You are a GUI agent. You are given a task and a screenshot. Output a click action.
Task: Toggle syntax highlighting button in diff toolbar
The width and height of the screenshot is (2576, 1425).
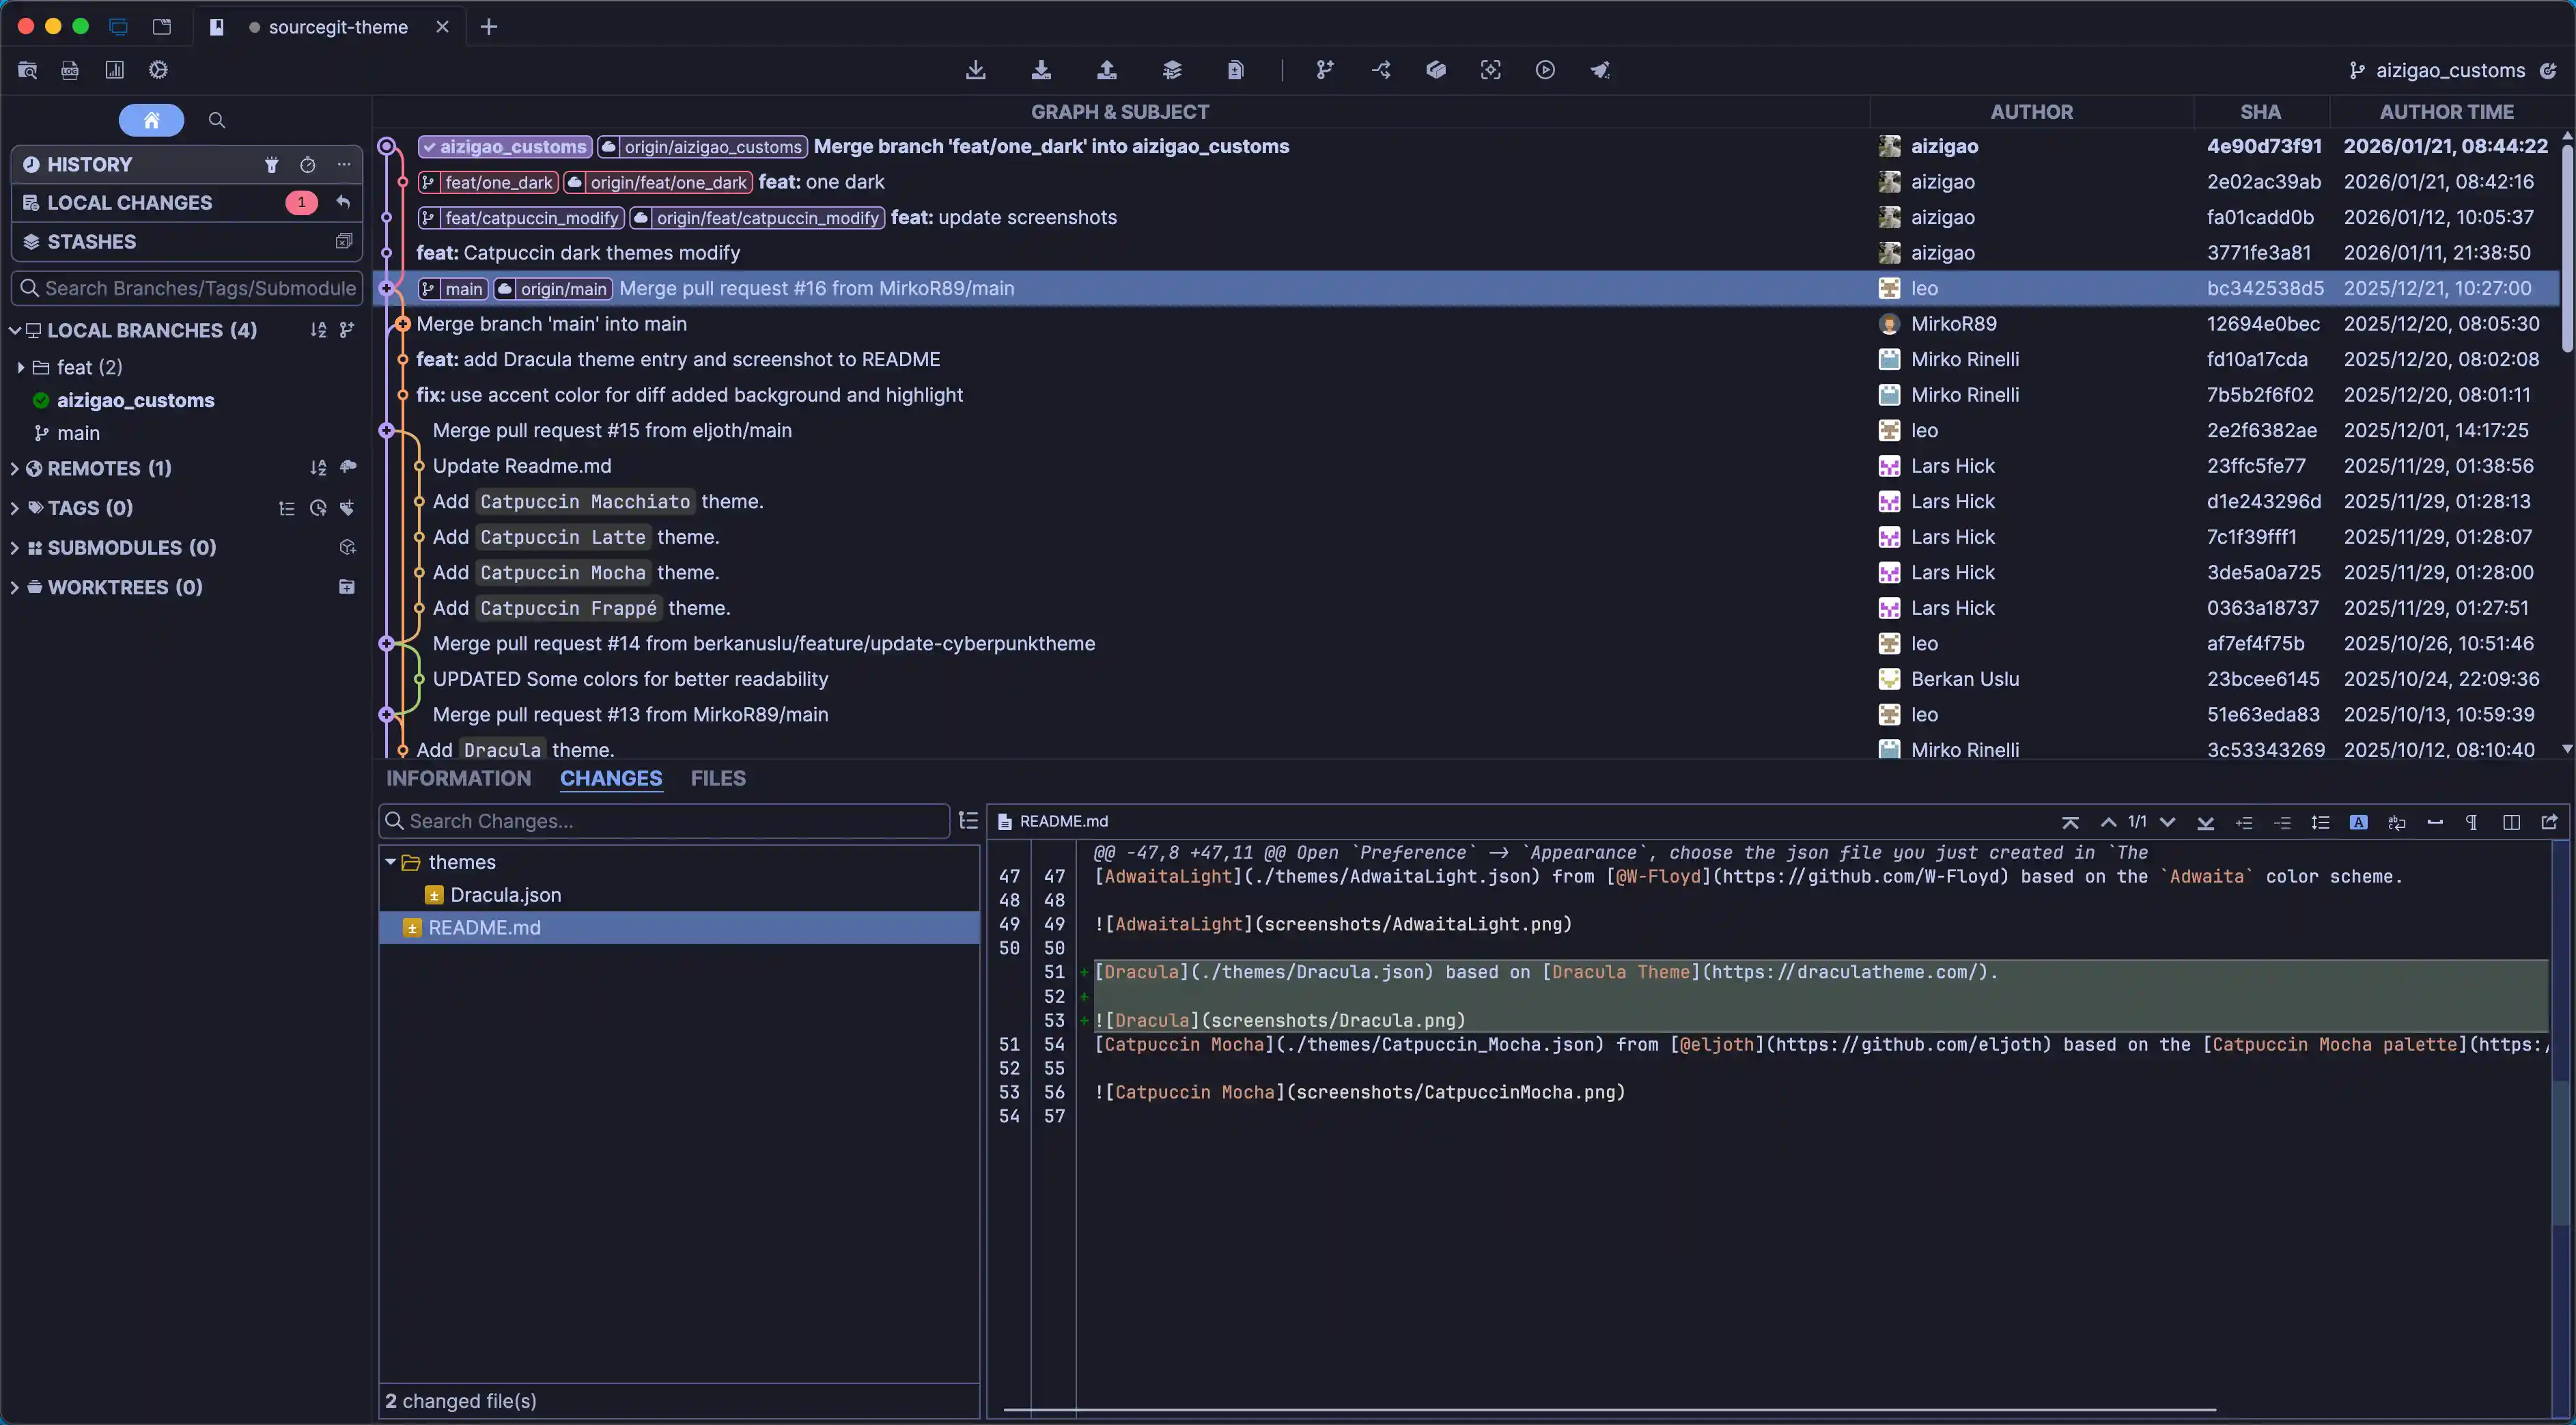(x=2358, y=822)
